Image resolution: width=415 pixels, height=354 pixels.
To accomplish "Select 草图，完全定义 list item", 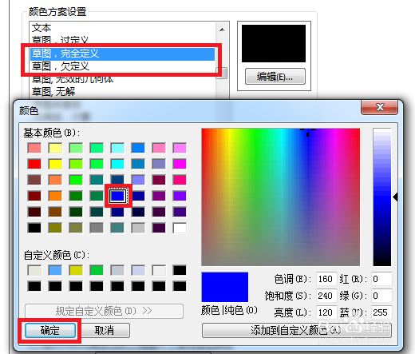I will (123, 54).
